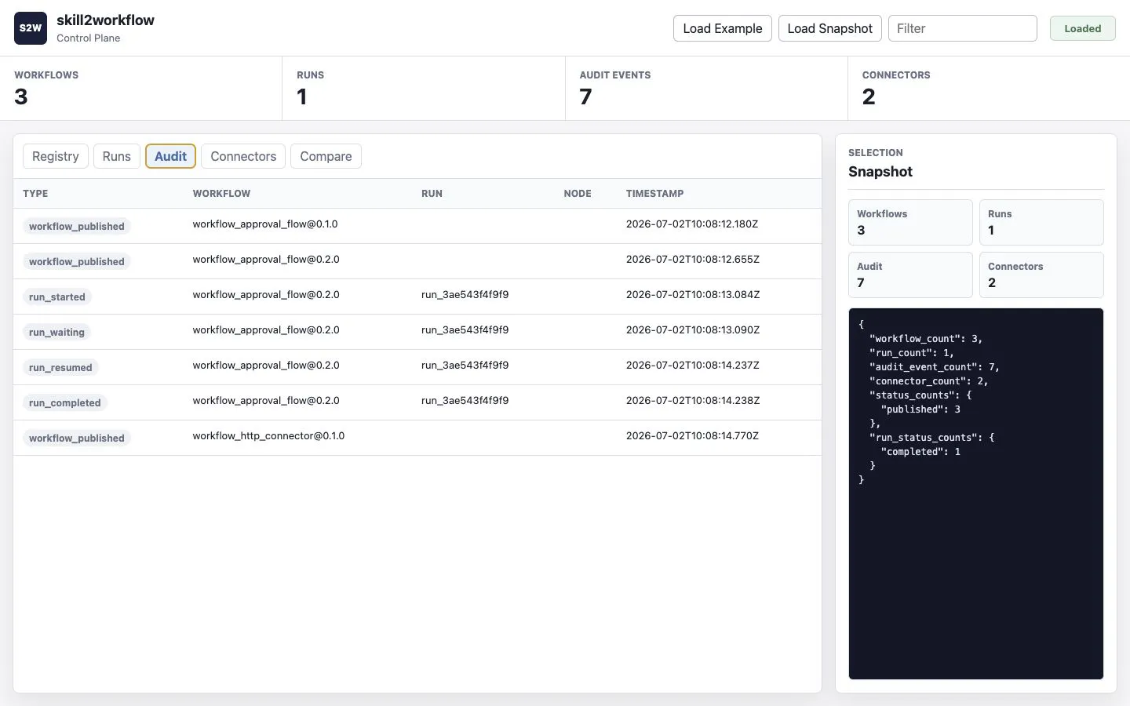Click workflow cell in run_started row
Screen dimensions: 1130x706
pyautogui.click(x=266, y=295)
